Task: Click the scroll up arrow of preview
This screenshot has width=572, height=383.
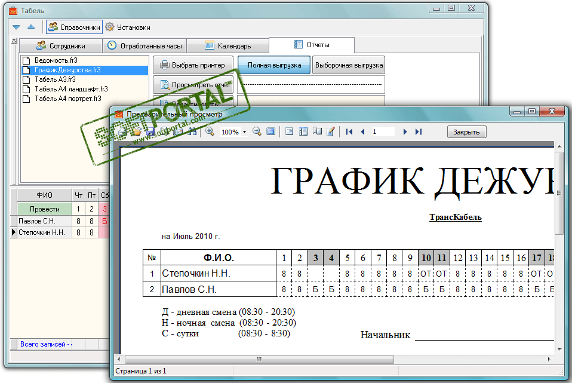Action: tap(559, 146)
